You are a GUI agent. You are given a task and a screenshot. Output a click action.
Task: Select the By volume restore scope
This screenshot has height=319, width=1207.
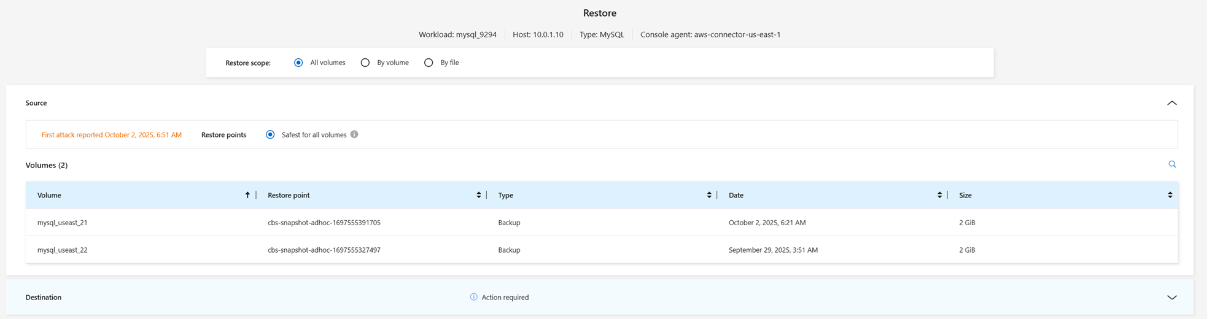(x=365, y=63)
